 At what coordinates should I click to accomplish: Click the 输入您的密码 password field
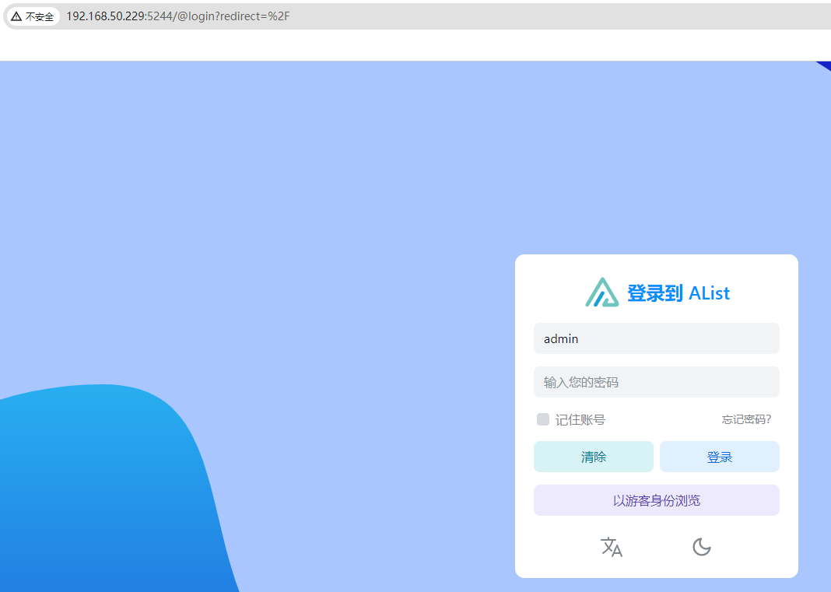656,382
